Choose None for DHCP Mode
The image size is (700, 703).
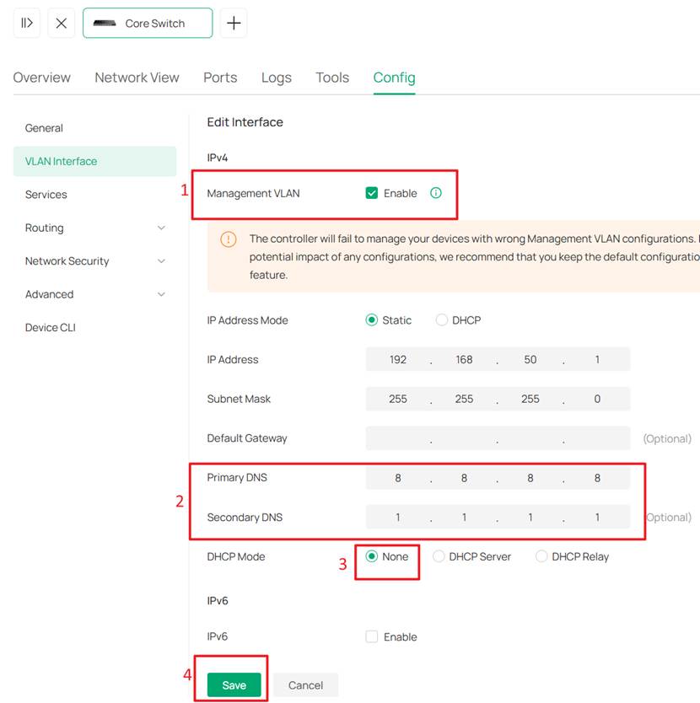click(x=372, y=556)
